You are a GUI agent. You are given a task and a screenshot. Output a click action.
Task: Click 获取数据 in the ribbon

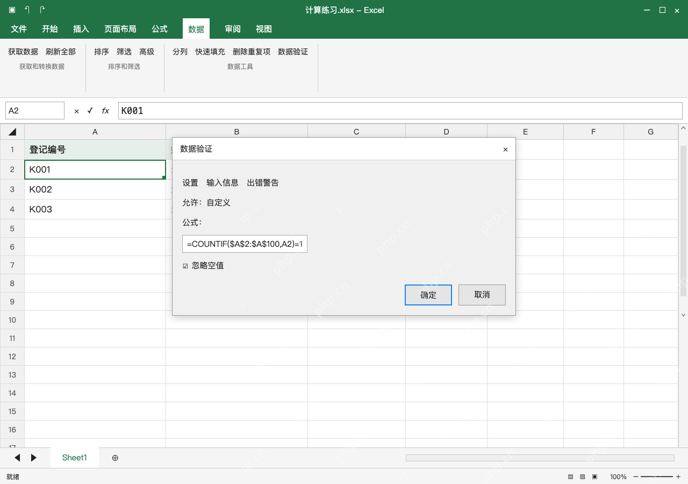coord(23,52)
